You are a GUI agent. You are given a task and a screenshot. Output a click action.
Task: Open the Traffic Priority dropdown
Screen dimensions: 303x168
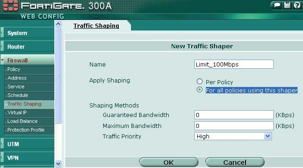point(233,136)
